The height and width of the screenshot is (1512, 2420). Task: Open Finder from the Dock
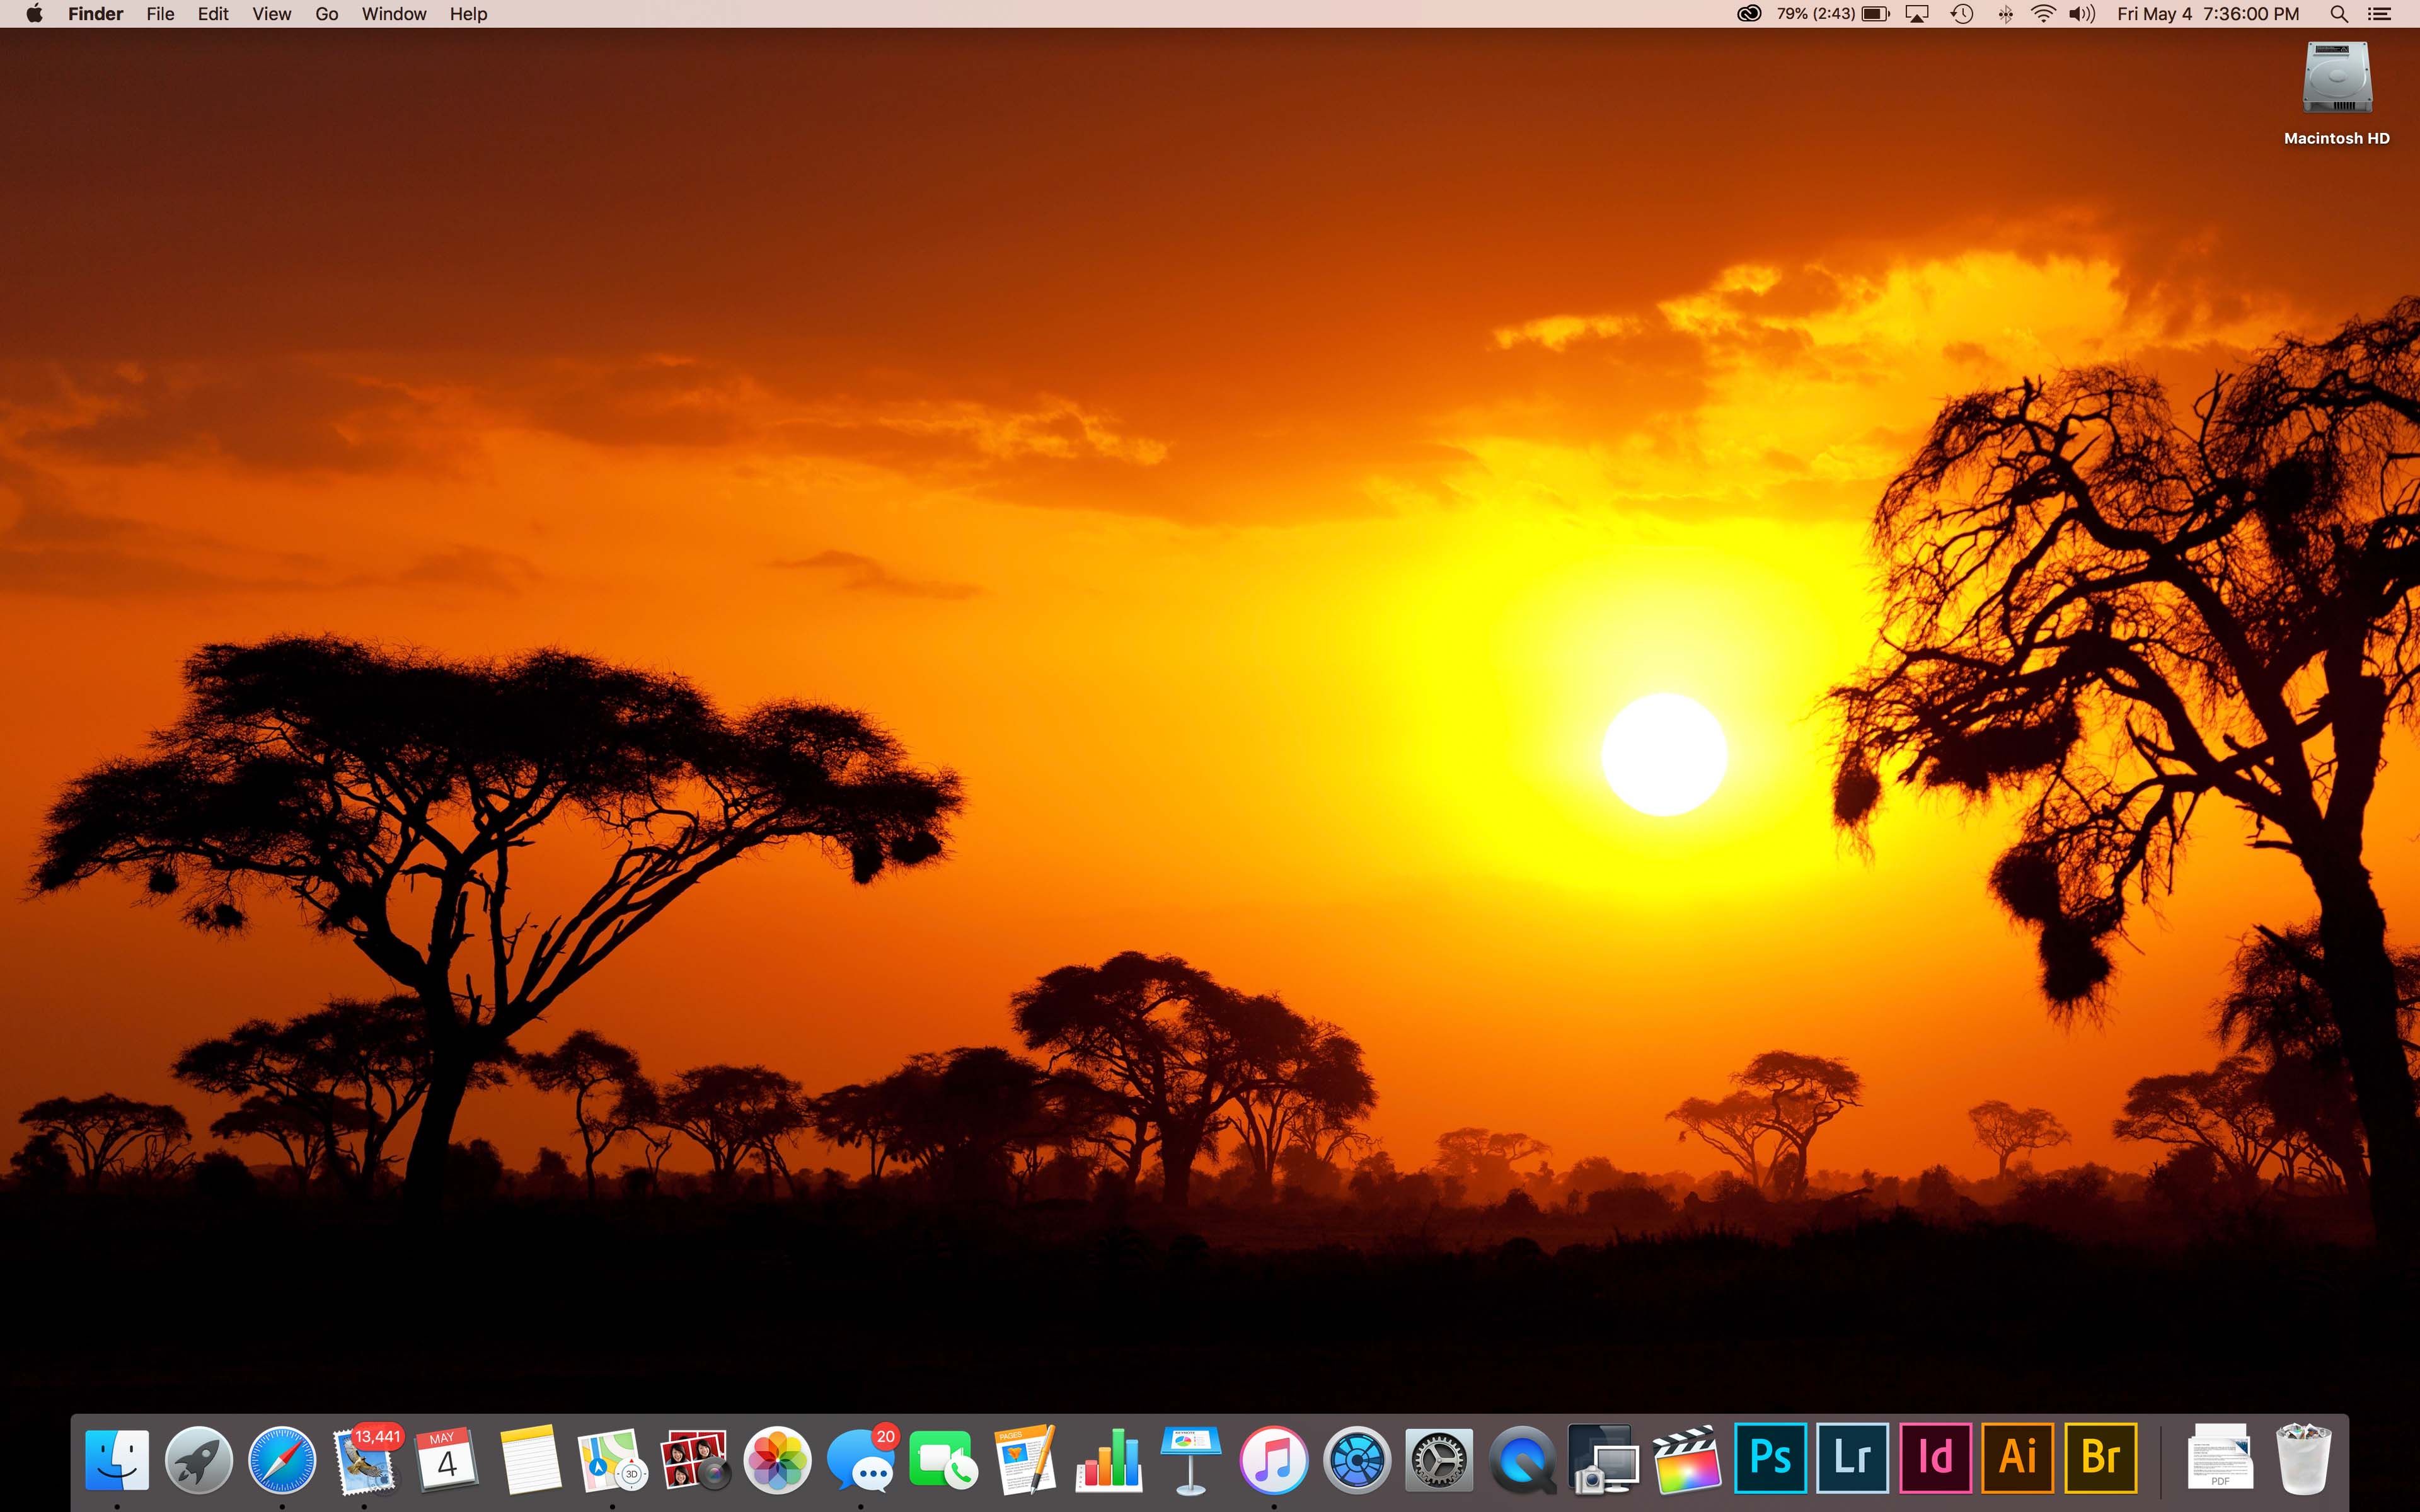click(x=117, y=1459)
